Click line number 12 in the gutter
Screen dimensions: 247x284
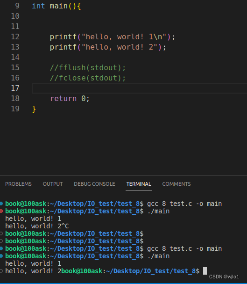pos(15,37)
